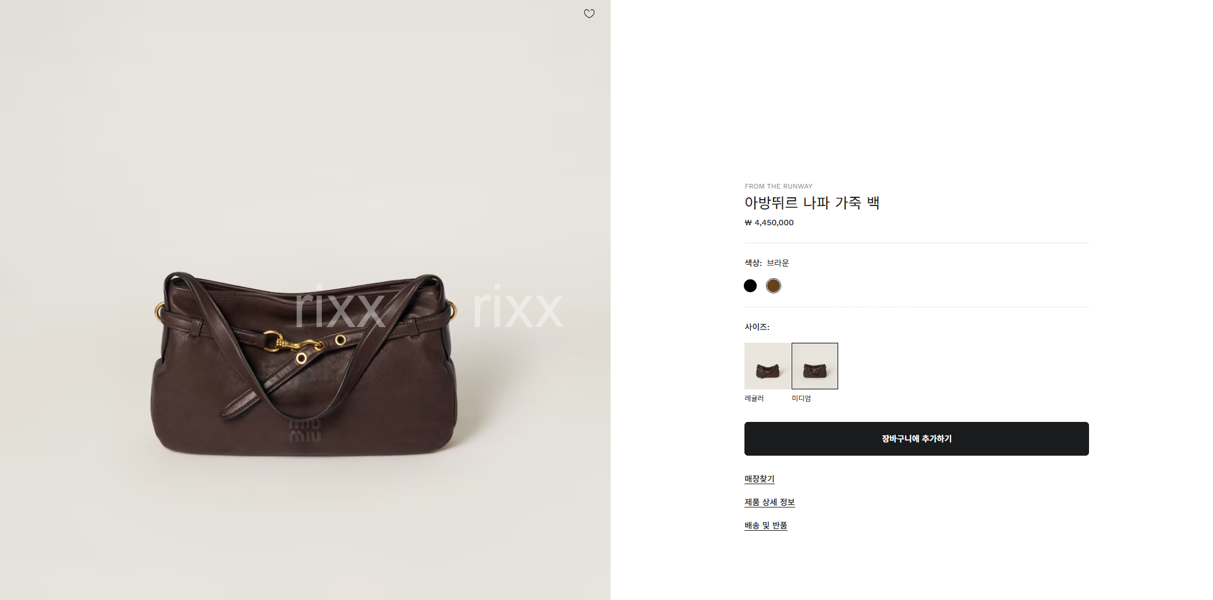
Task: Choose the 미디엄 size thumbnail
Action: point(815,366)
